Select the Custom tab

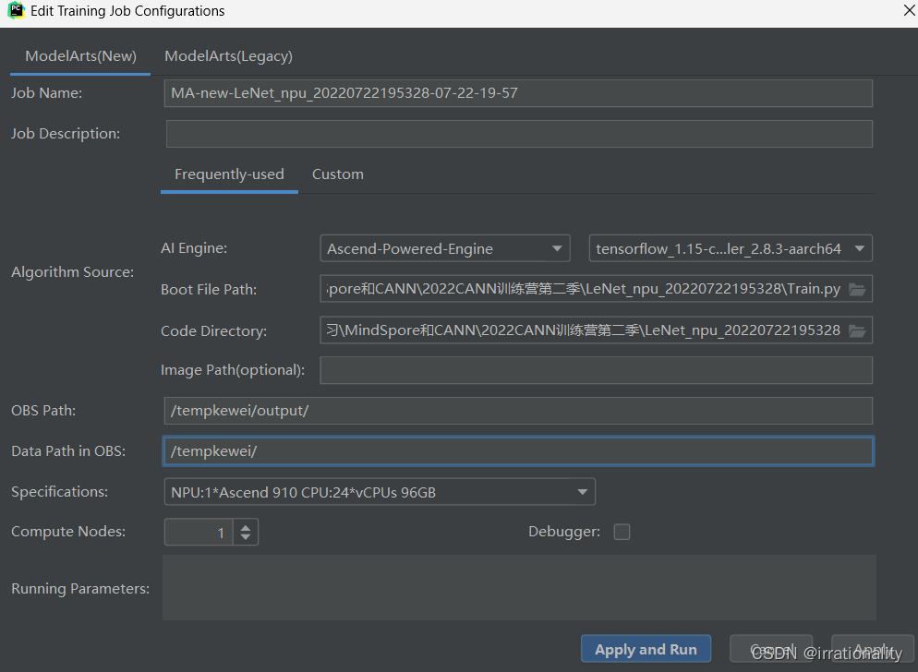pyautogui.click(x=338, y=174)
